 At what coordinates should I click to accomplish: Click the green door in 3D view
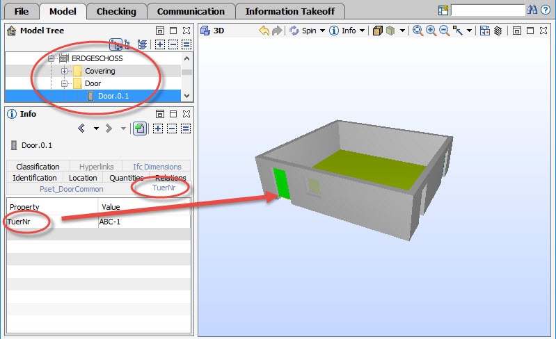282,184
